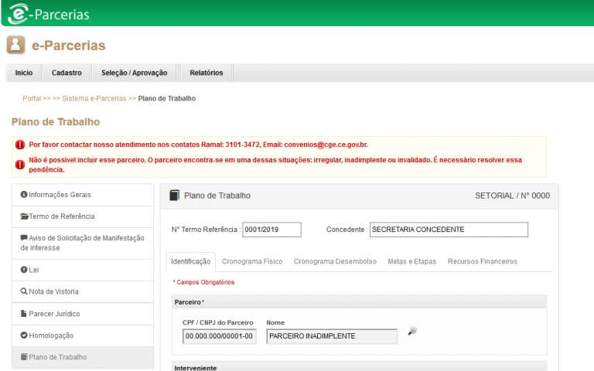Click the Termo de Referência folder icon
Image resolution: width=594 pixels, height=371 pixels.
[x=24, y=216]
